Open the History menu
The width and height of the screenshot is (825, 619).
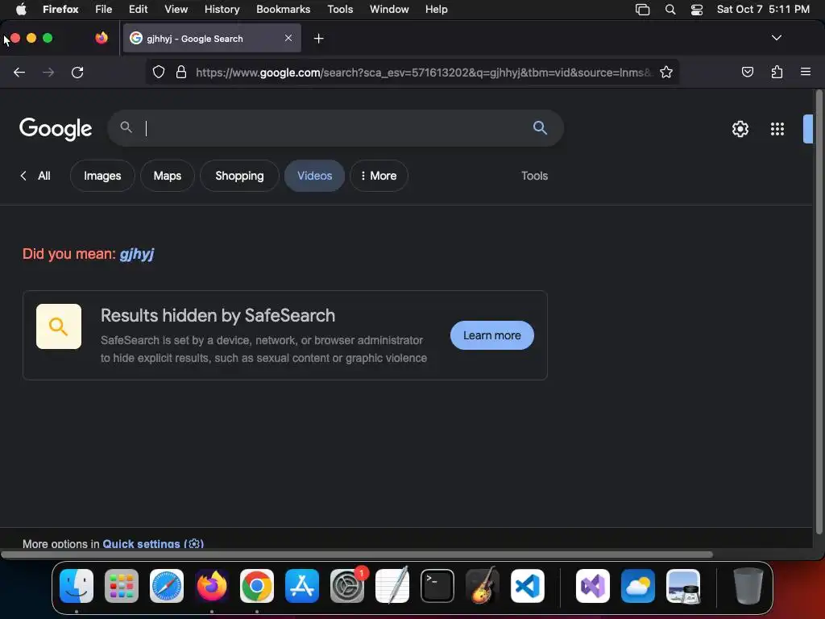(222, 9)
